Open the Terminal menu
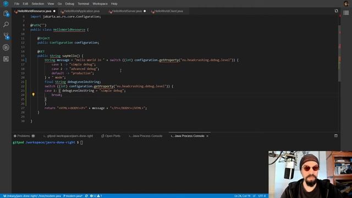This screenshot has width=352, height=198. [83, 4]
